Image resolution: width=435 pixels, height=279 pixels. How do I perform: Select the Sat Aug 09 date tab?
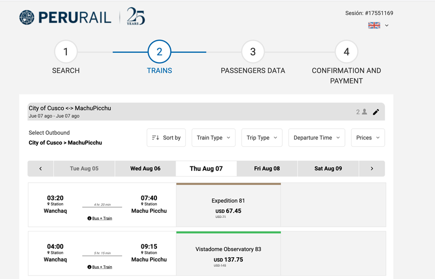(x=328, y=168)
